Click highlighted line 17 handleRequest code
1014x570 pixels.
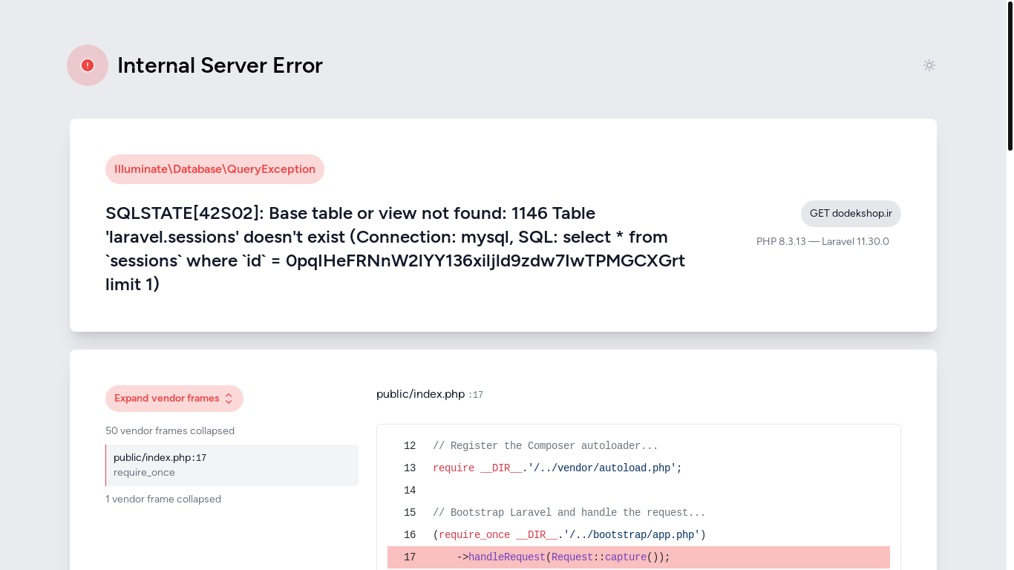(x=638, y=557)
